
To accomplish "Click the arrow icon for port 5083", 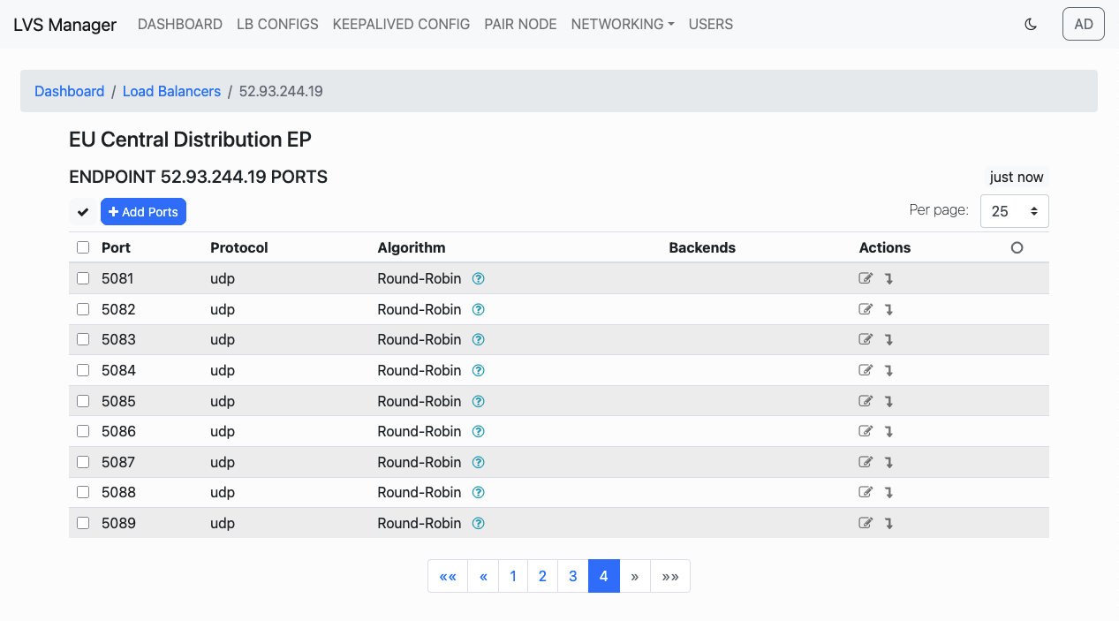I will [888, 339].
